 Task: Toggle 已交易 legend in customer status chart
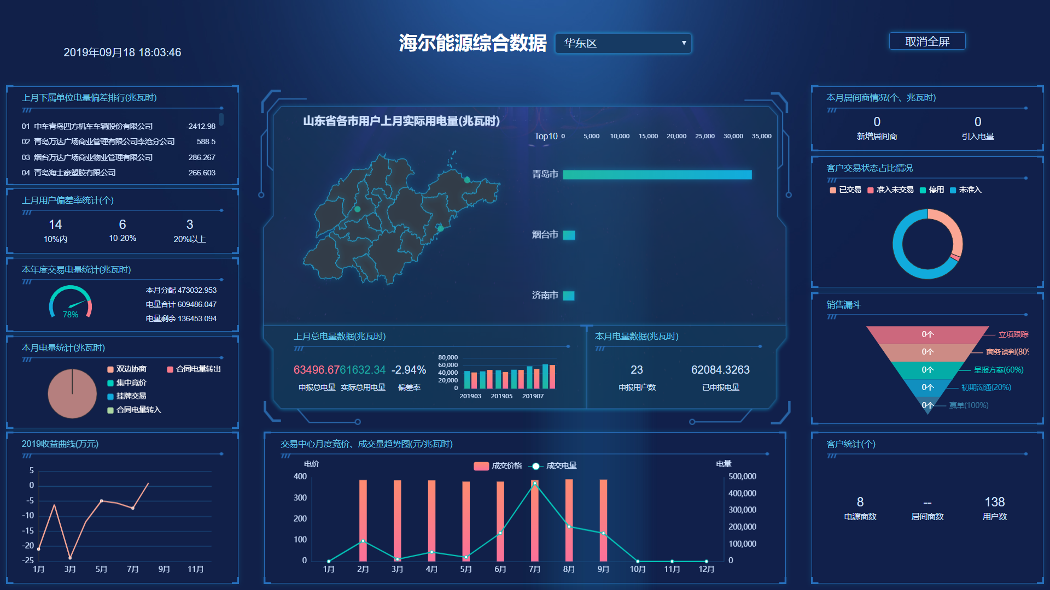click(x=845, y=190)
